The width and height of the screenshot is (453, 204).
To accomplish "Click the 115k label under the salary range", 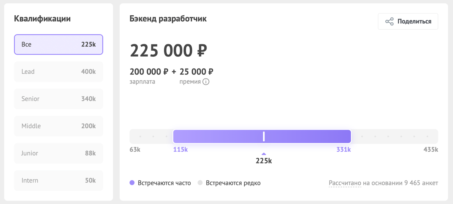I will coord(180,149).
